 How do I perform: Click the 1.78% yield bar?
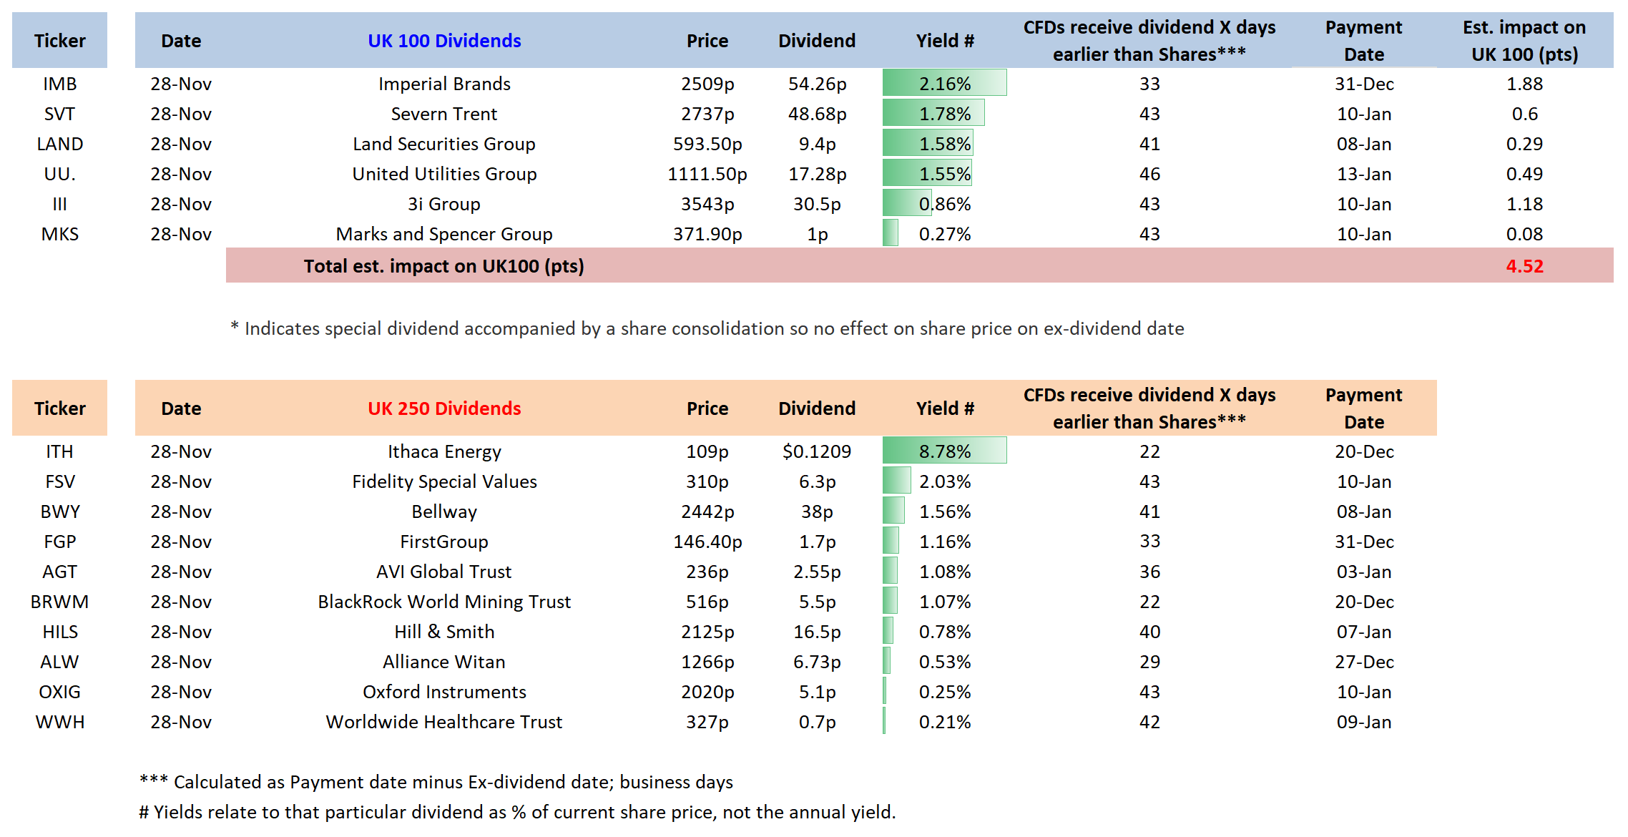933,113
